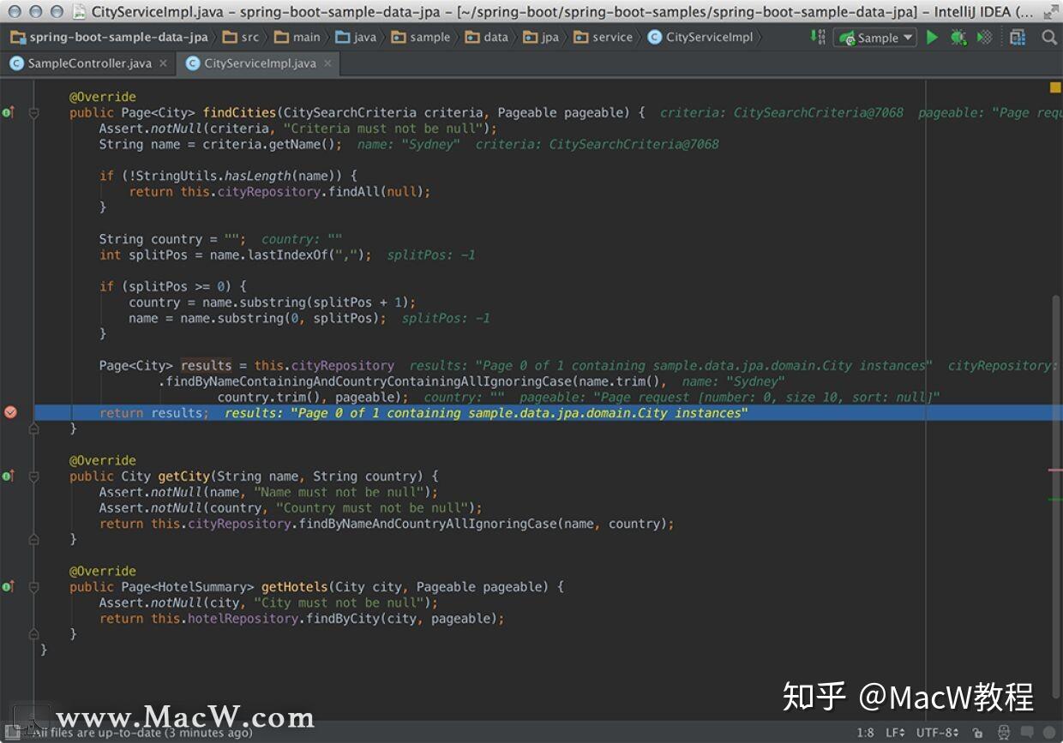Switch to the SampleController.java tab
The width and height of the screenshot is (1063, 743).
click(x=89, y=63)
